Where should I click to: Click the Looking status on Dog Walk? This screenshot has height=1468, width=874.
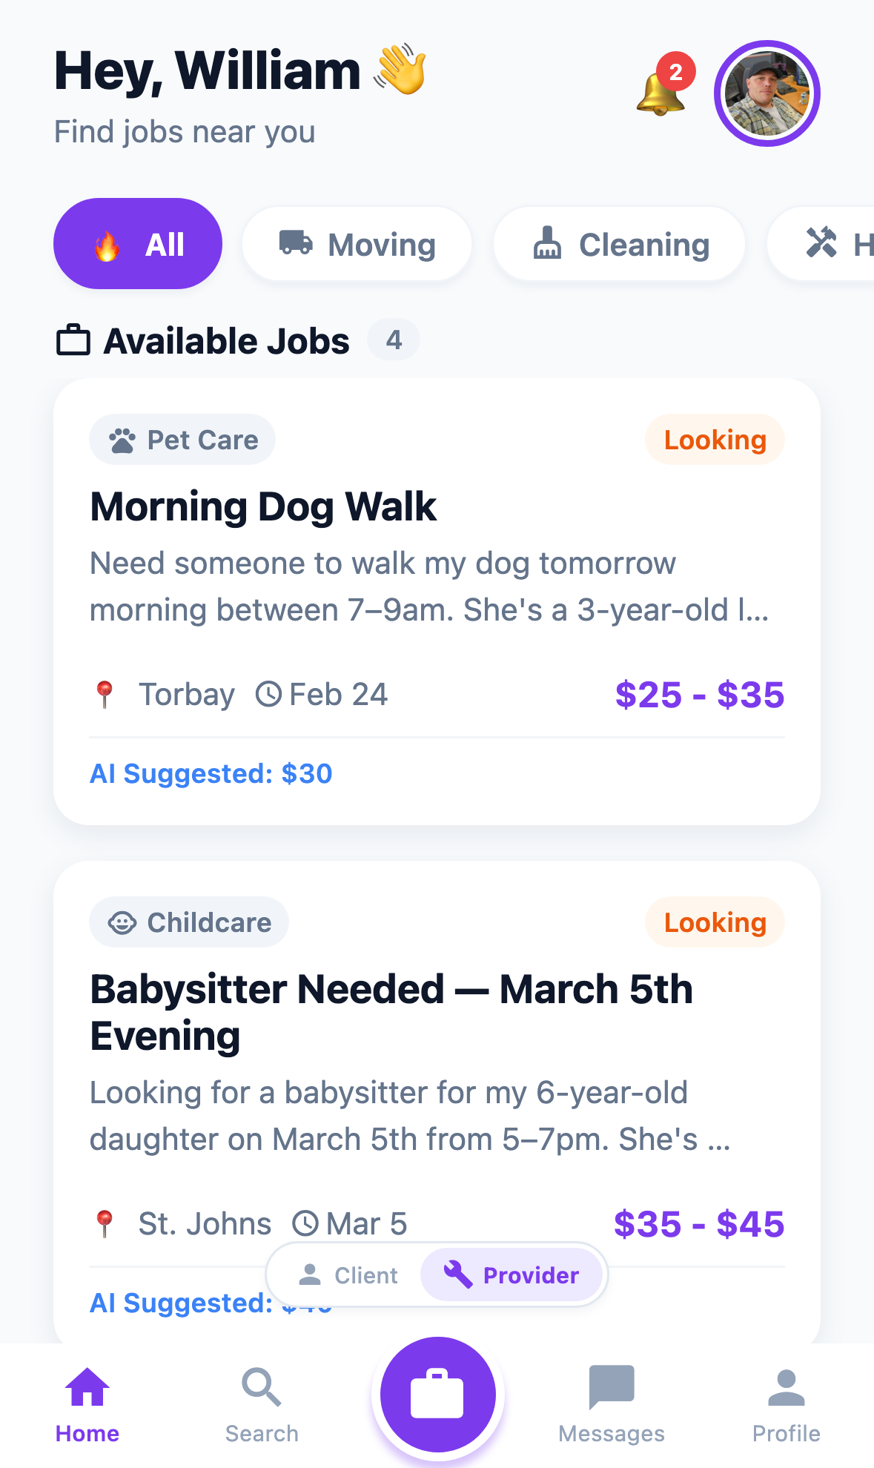pyautogui.click(x=715, y=440)
